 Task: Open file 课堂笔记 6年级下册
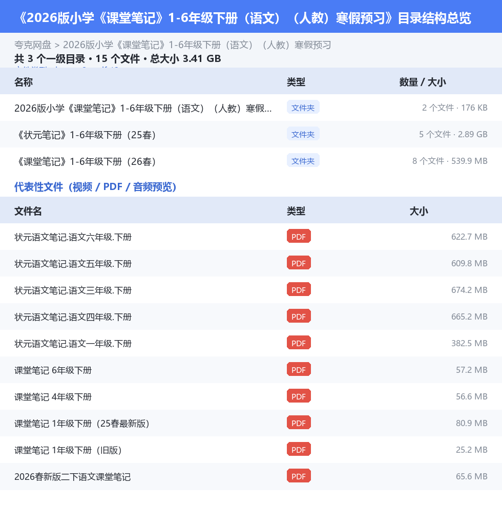[53, 370]
